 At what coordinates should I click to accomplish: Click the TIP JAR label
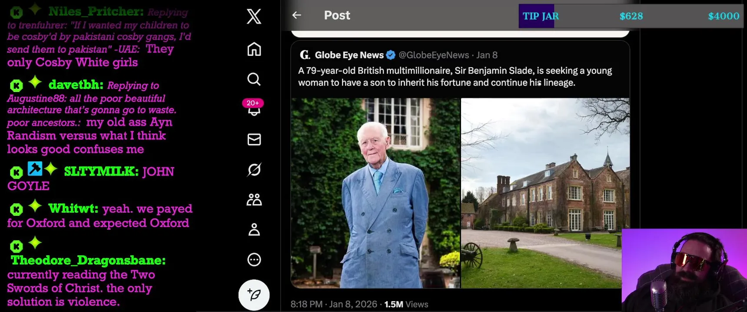541,16
